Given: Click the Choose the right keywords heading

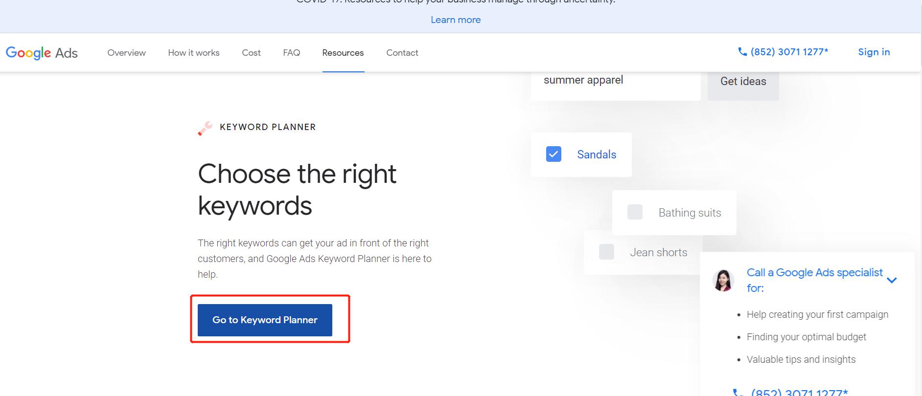Looking at the screenshot, I should (297, 190).
